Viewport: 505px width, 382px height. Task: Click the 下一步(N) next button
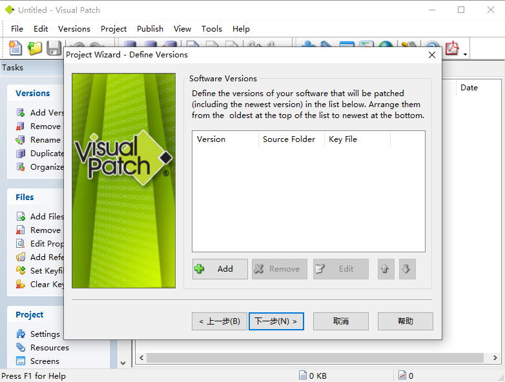click(276, 321)
